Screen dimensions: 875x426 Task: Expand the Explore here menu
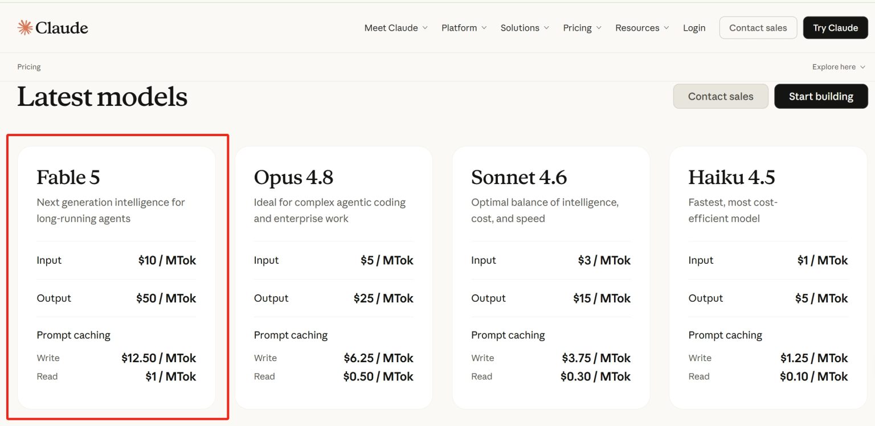pyautogui.click(x=839, y=67)
